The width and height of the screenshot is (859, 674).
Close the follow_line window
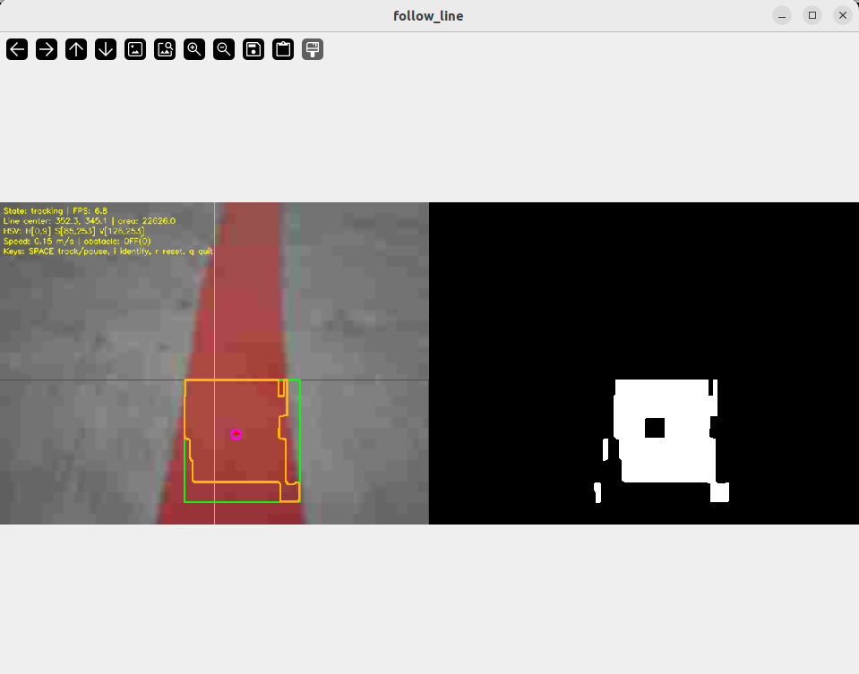pos(843,16)
